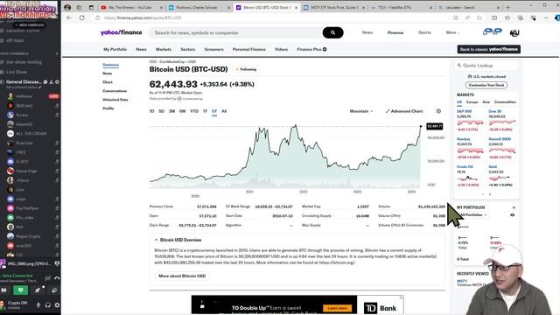Screen dimensions: 560x315
Task: Go to previous markets page arrow
Action: tap(483, 194)
